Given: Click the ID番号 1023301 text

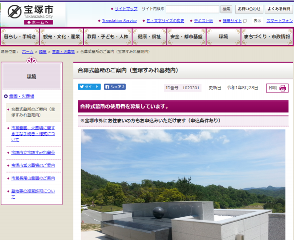Looking at the screenshot, I should pos(183,88).
